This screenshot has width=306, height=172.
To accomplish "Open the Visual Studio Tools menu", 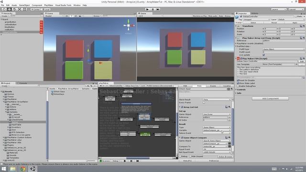I will click(63, 5).
